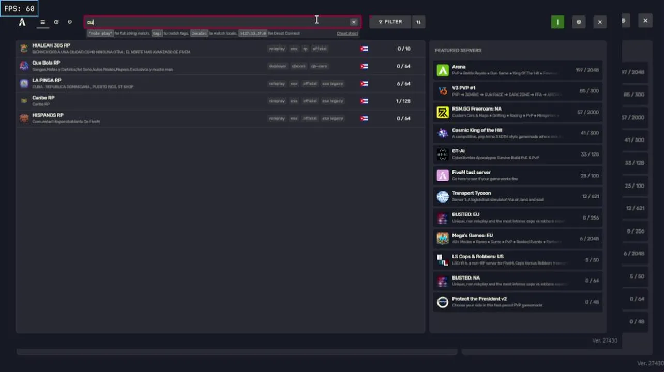Viewport: 664px width, 372px height.
Task: Open the HIALEAH 305 RP server
Action: 221,49
